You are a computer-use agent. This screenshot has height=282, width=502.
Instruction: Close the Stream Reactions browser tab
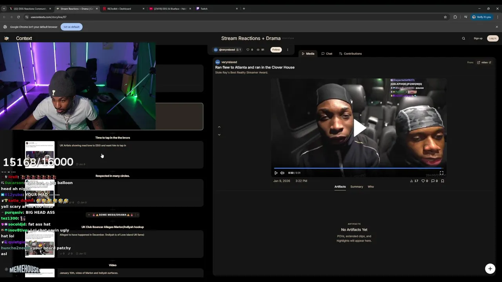[97, 9]
